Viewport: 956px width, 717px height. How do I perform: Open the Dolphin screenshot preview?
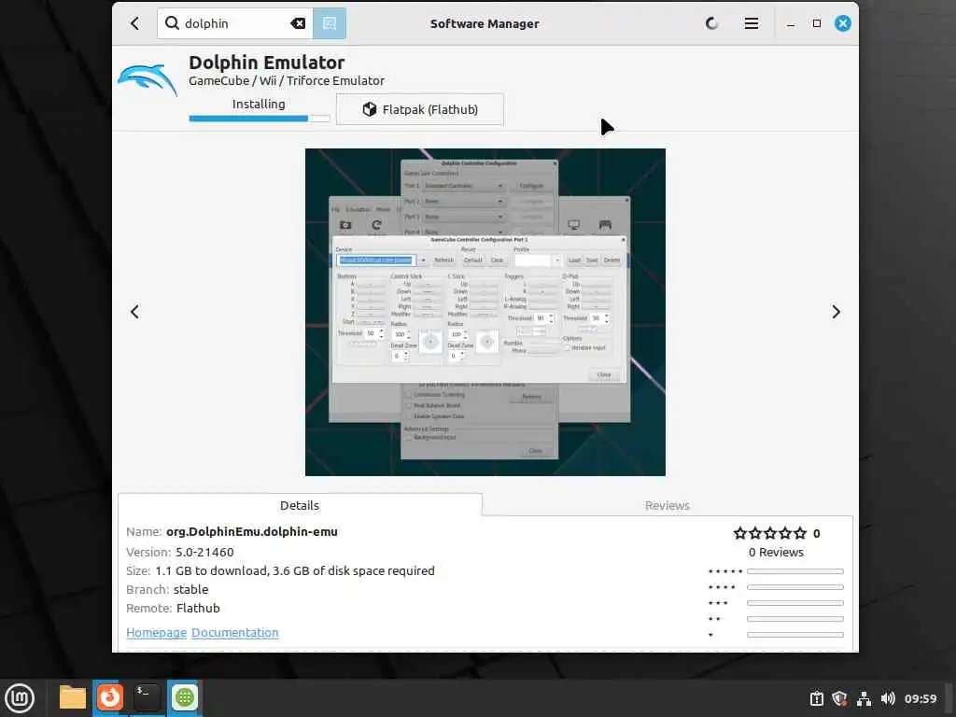(485, 312)
